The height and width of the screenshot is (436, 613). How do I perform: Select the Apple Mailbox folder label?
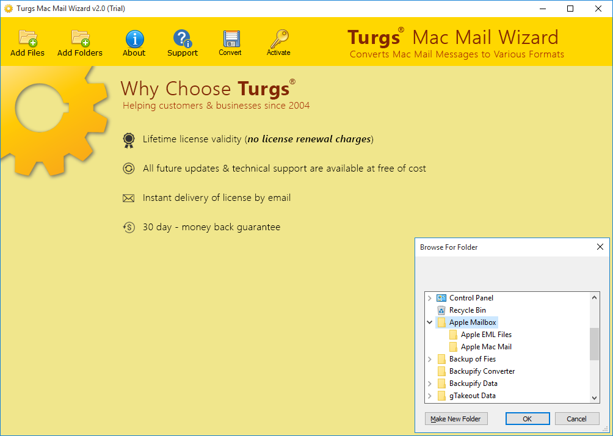[x=473, y=322]
